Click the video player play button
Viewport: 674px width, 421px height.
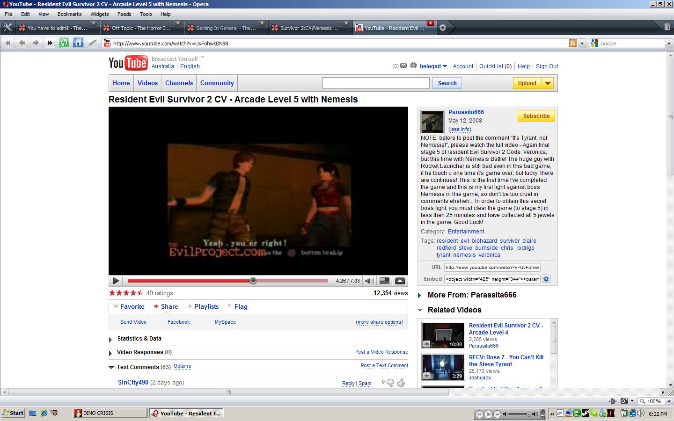point(116,281)
